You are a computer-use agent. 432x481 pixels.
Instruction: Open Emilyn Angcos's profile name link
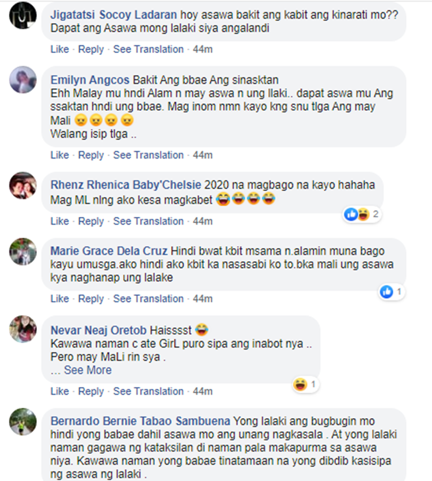90,80
